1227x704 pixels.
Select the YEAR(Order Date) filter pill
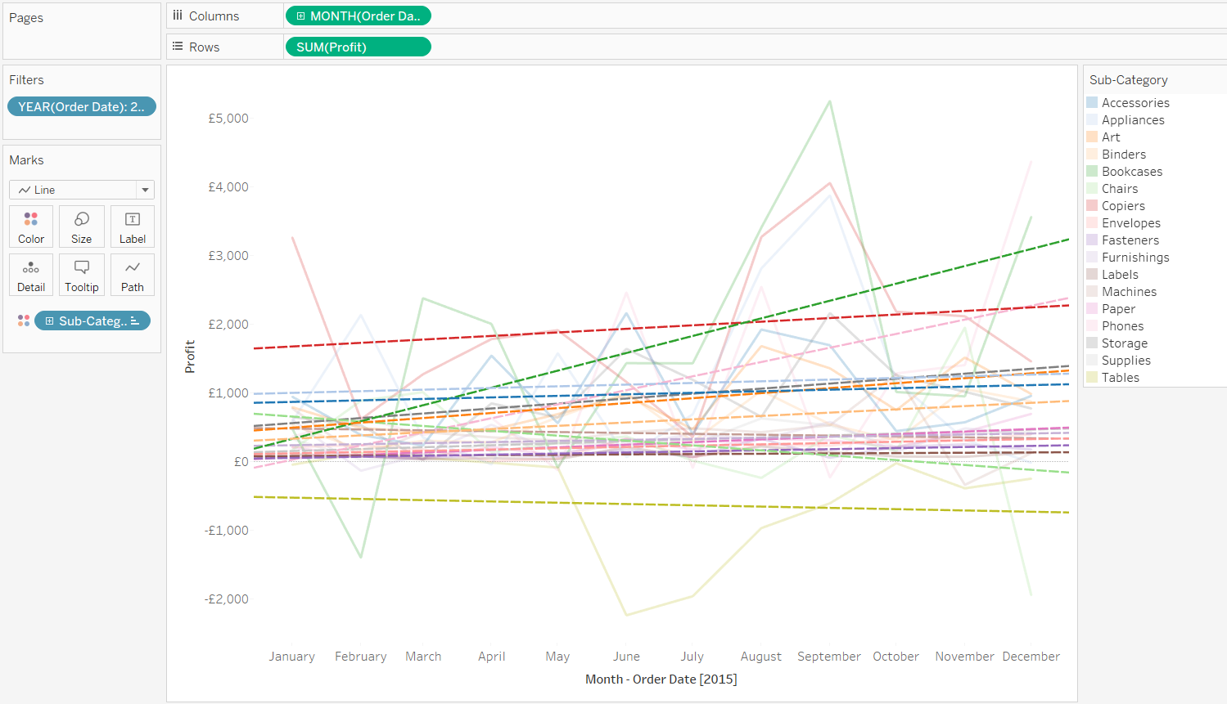tap(81, 107)
